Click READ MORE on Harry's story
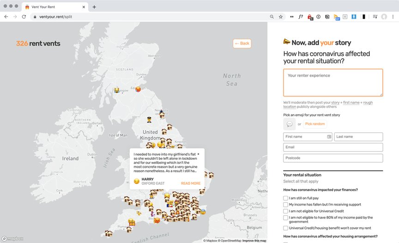 tap(191, 183)
